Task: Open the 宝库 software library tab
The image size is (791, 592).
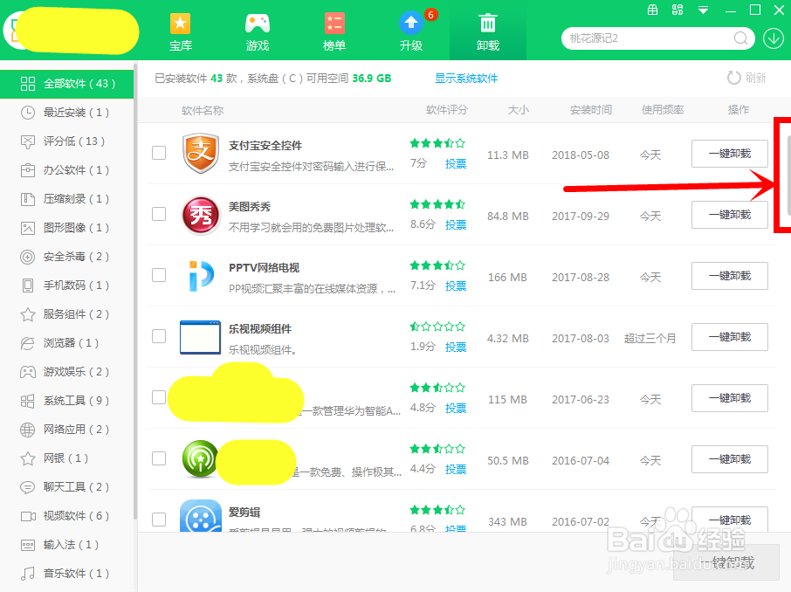Action: click(181, 31)
